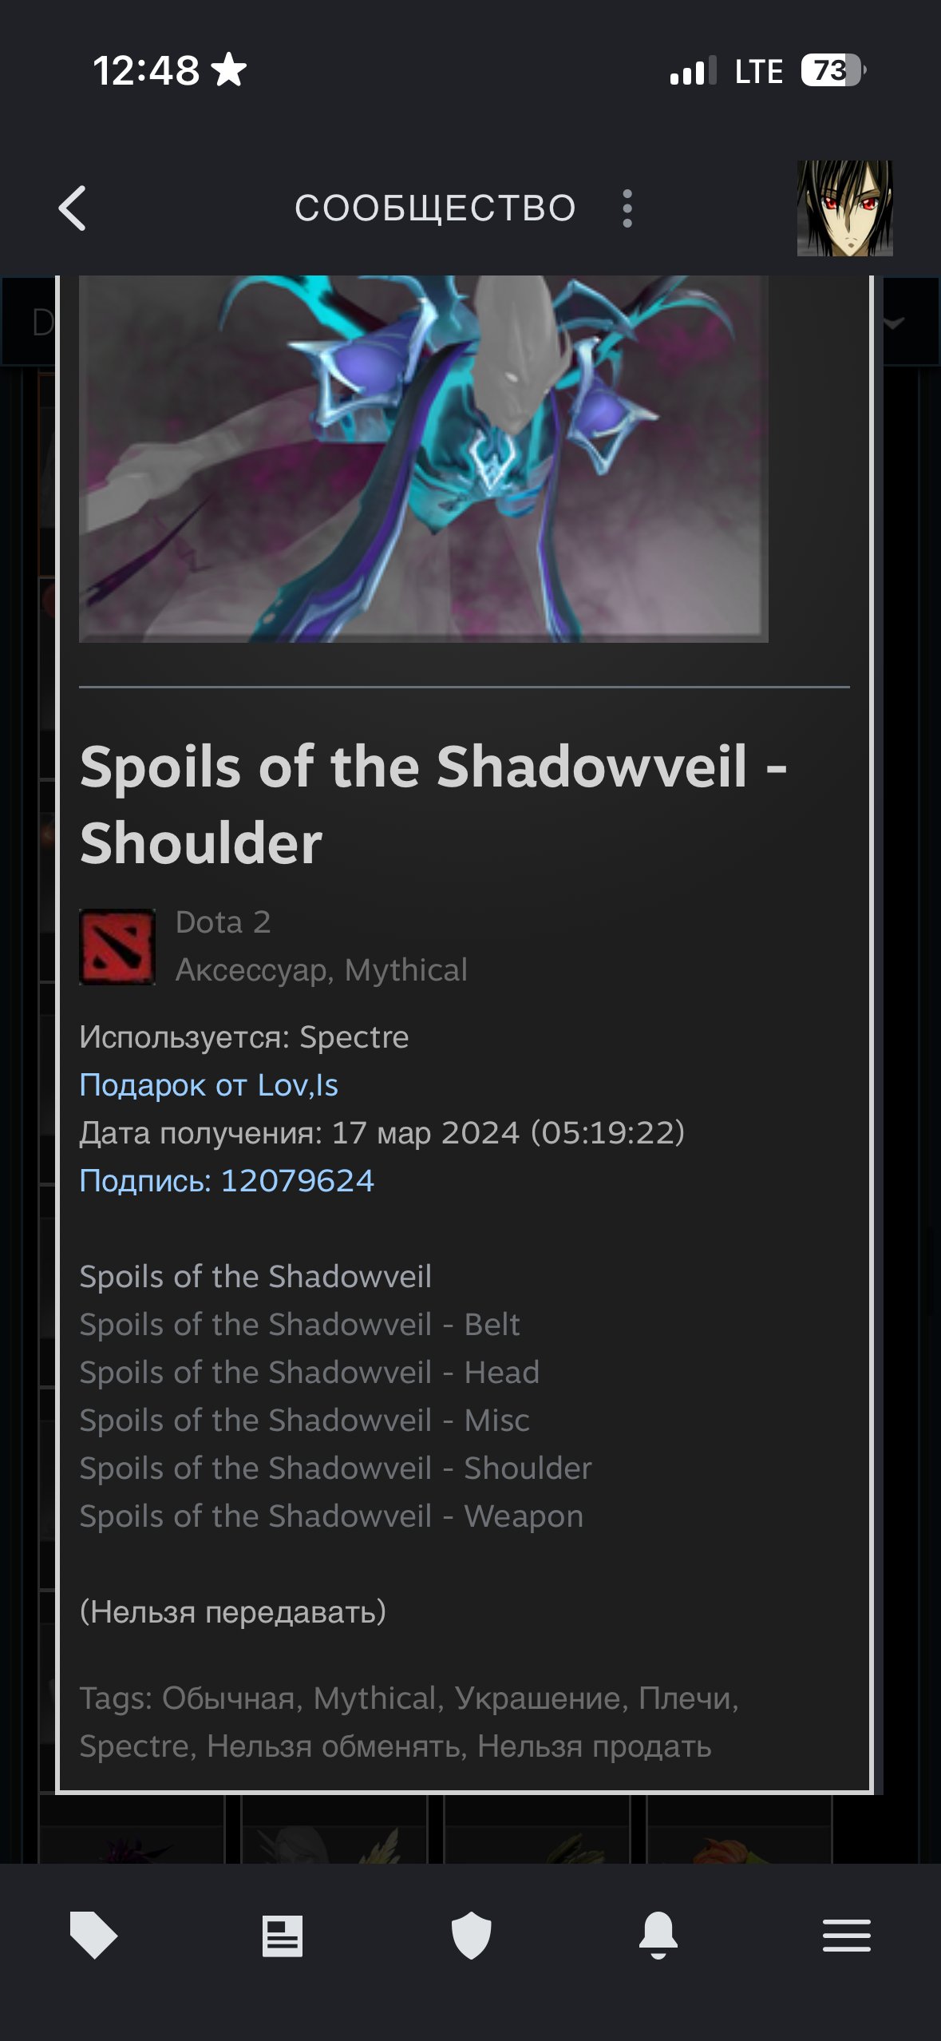This screenshot has width=941, height=2041.
Task: Open the notifications bell tab
Action: (x=658, y=1935)
